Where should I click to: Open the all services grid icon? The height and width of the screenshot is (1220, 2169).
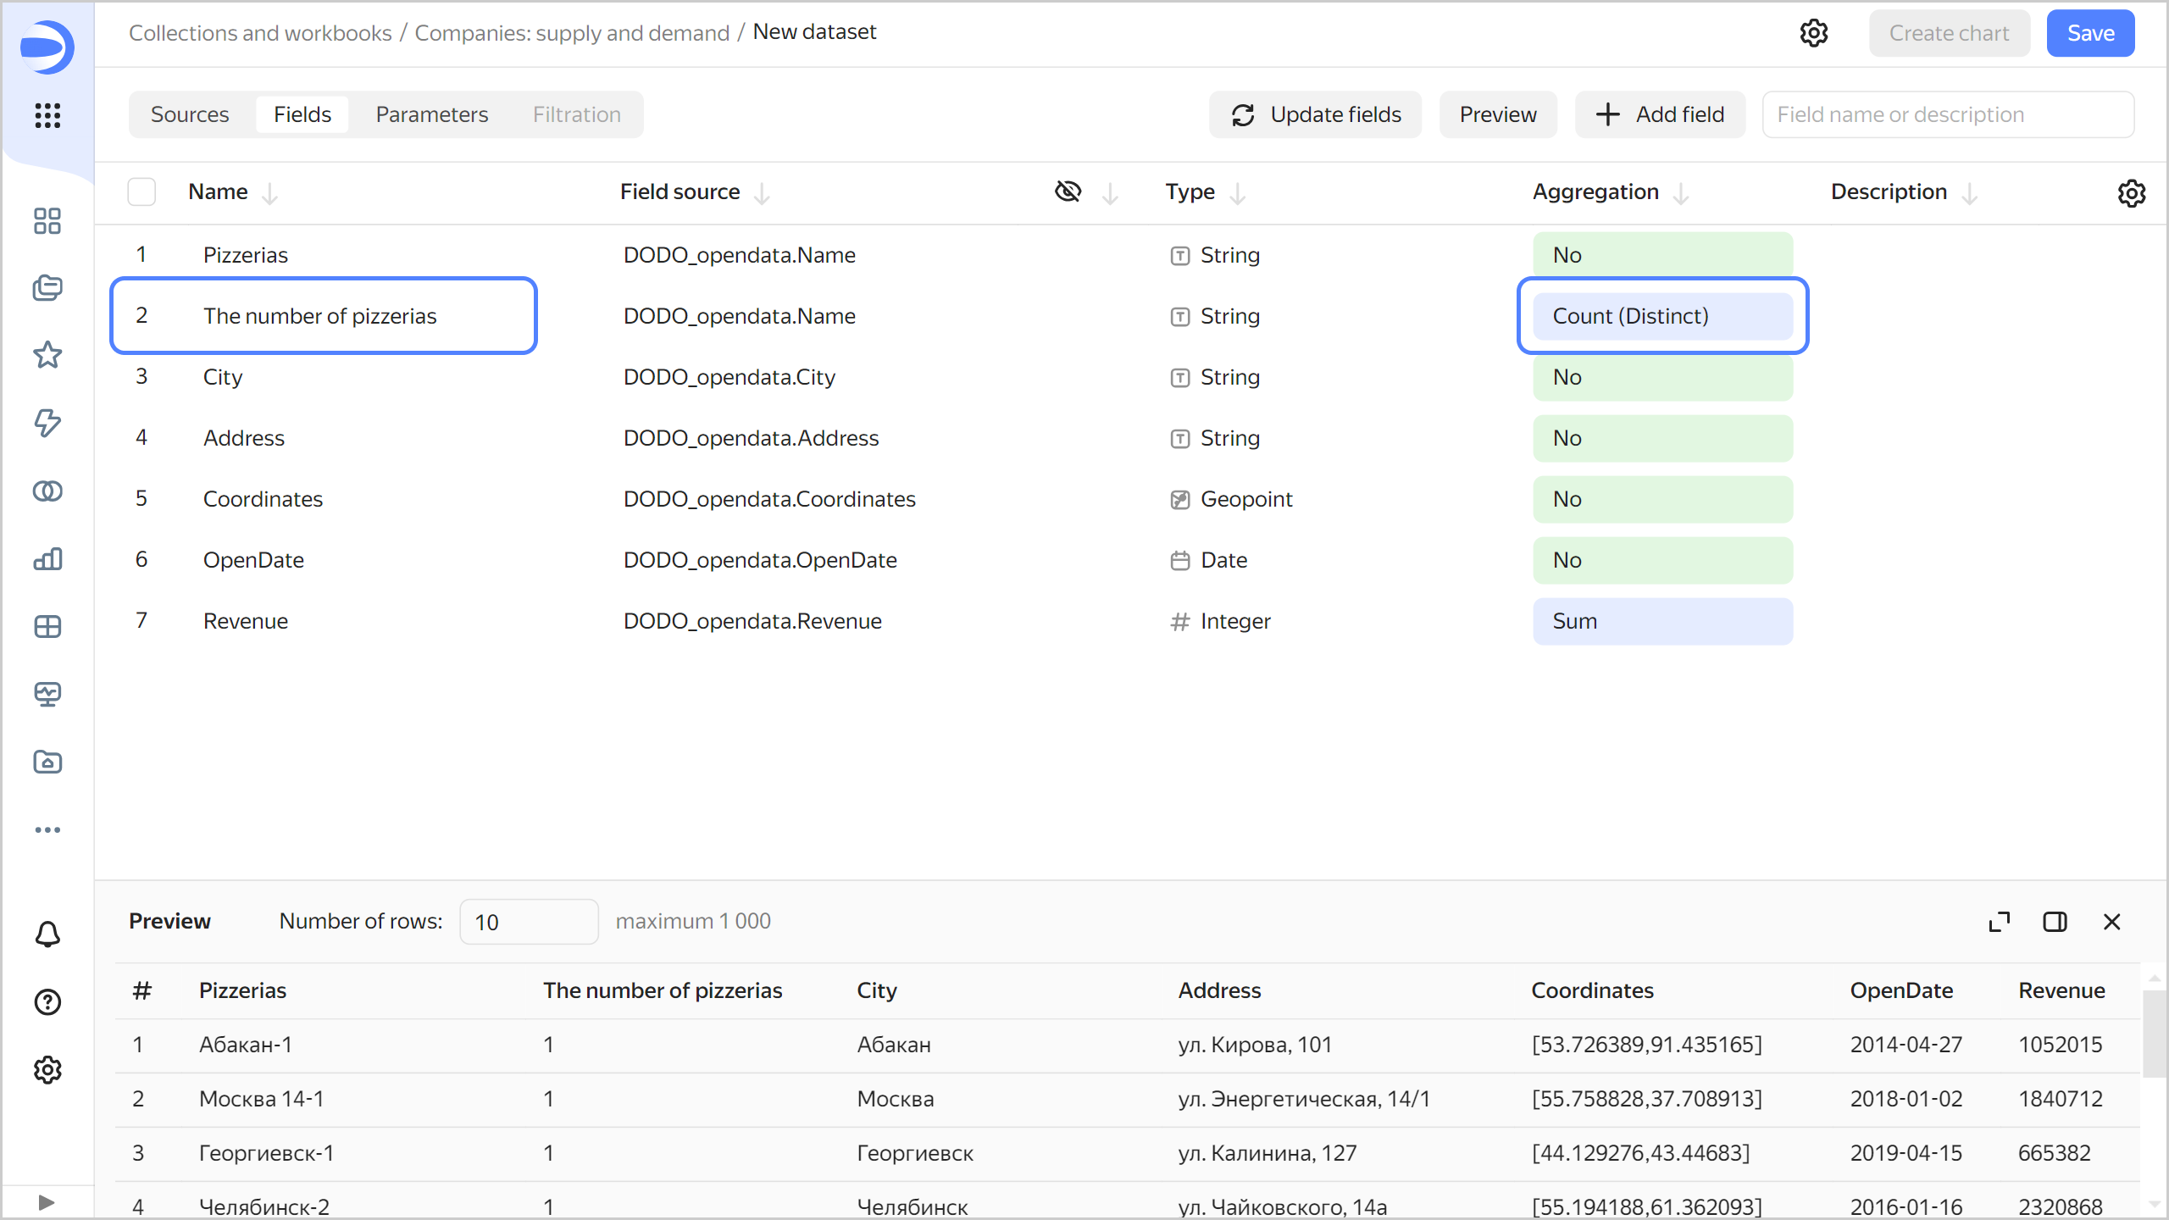click(47, 115)
